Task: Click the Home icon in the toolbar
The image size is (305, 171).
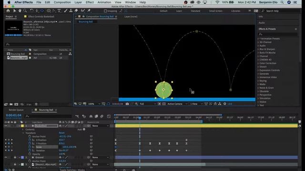Action: (x=8, y=11)
